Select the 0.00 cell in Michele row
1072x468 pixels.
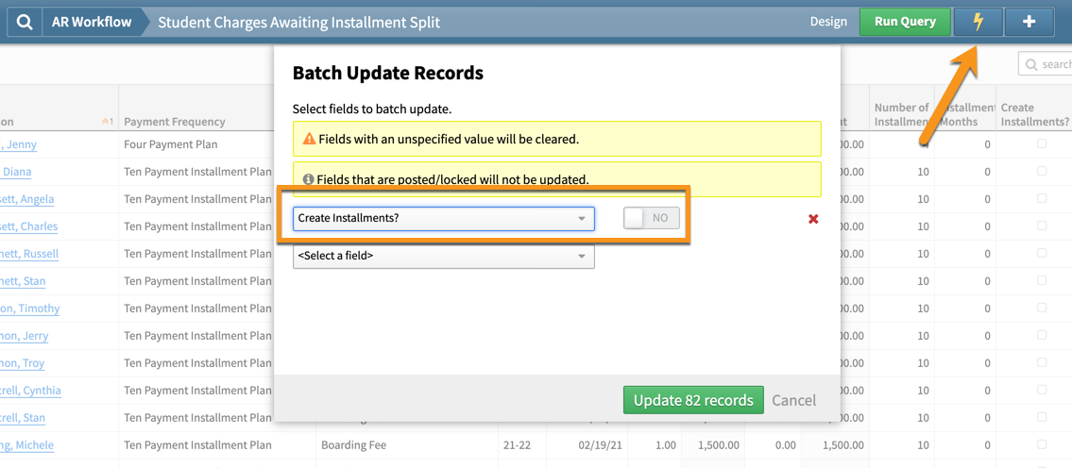[785, 445]
